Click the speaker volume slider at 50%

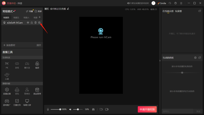[78, 109]
